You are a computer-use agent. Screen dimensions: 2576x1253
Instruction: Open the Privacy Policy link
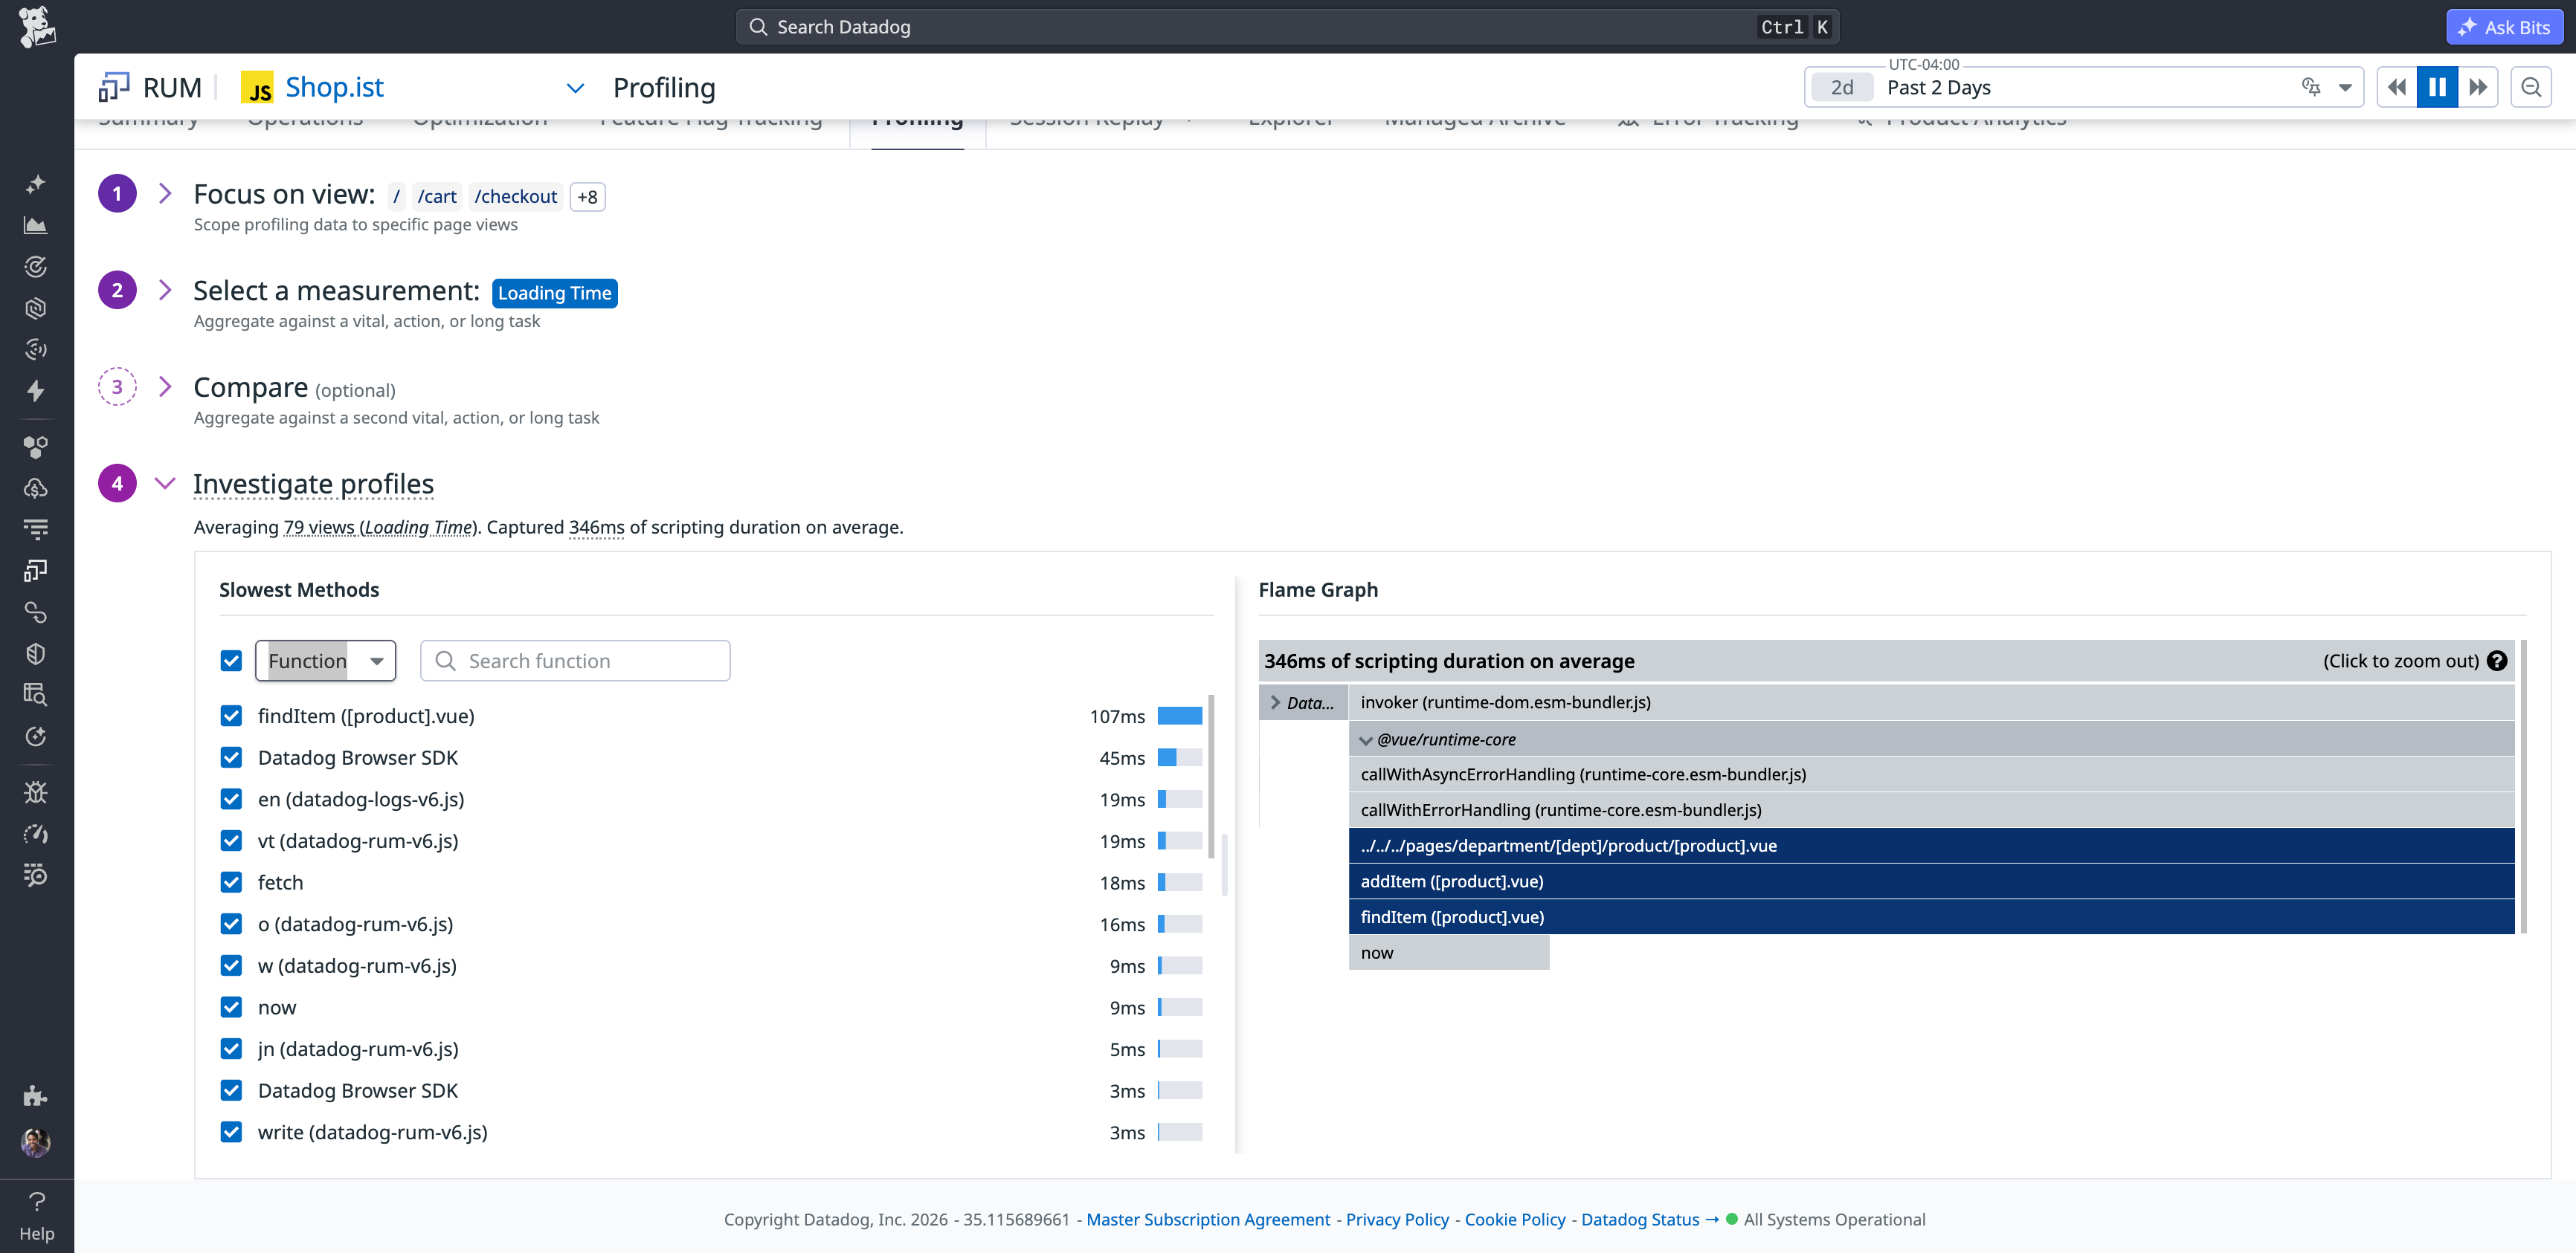1397,1219
